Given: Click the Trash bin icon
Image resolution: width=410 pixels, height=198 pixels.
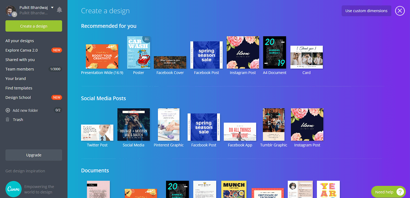Looking at the screenshot, I should [x=8, y=119].
